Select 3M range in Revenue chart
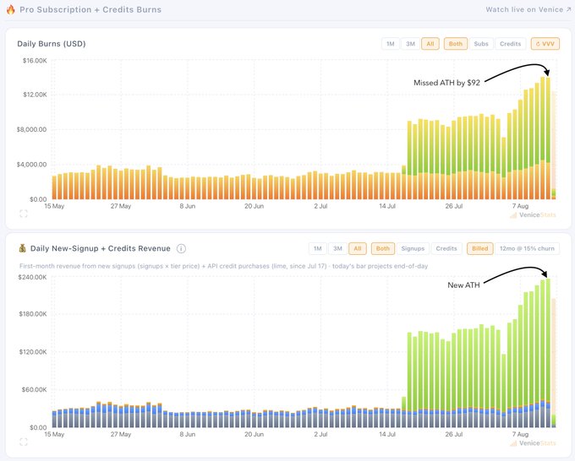The width and height of the screenshot is (575, 461). [x=337, y=248]
